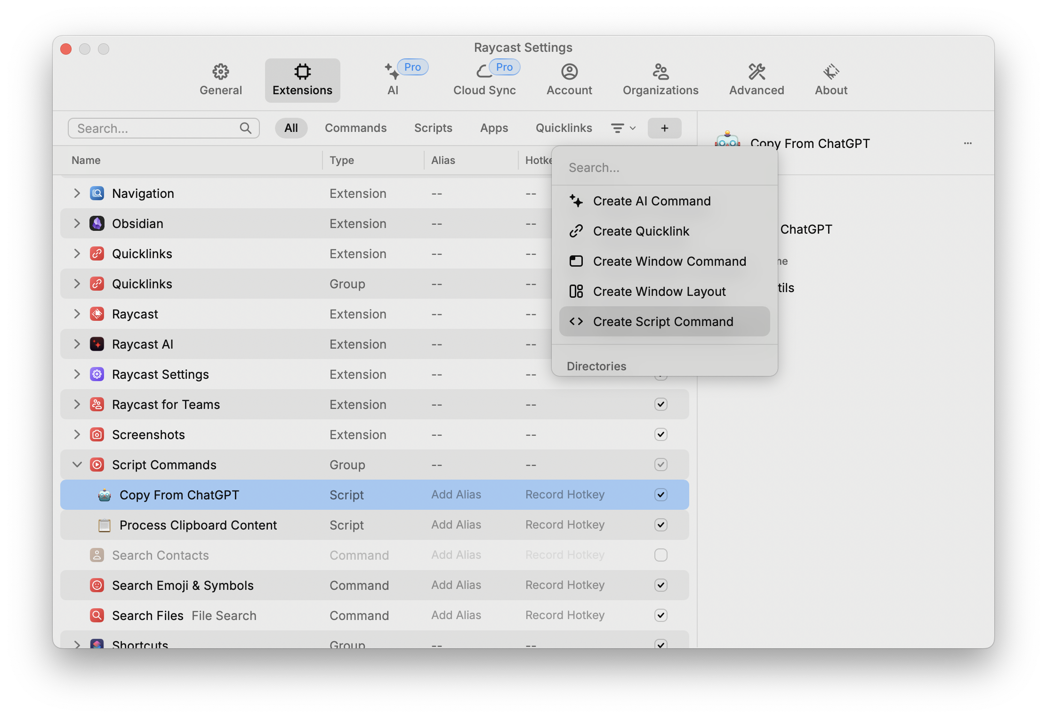Expand the Quicklinks Group row
Image resolution: width=1047 pixels, height=718 pixels.
[x=77, y=284]
